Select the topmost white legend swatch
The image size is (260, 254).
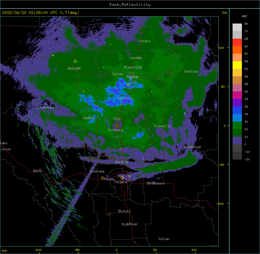coord(237,27)
